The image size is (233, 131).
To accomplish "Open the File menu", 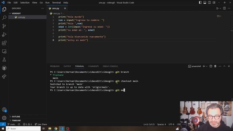I will [x=9, y=3].
